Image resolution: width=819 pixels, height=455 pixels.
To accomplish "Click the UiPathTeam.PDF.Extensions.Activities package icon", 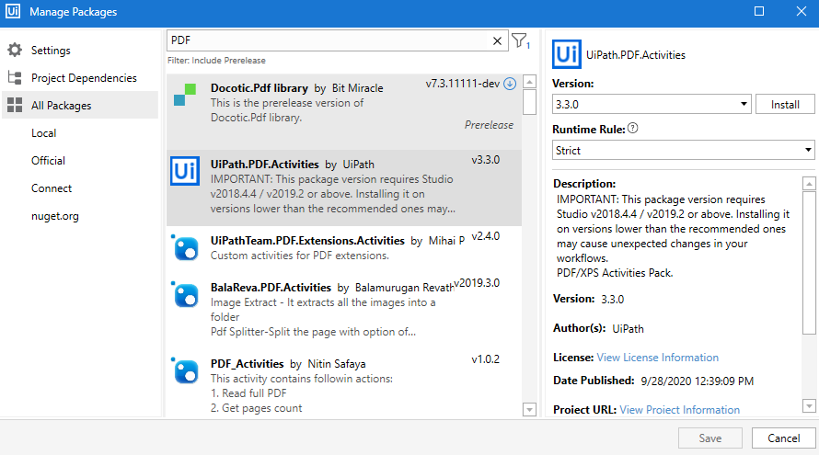I will [x=185, y=247].
